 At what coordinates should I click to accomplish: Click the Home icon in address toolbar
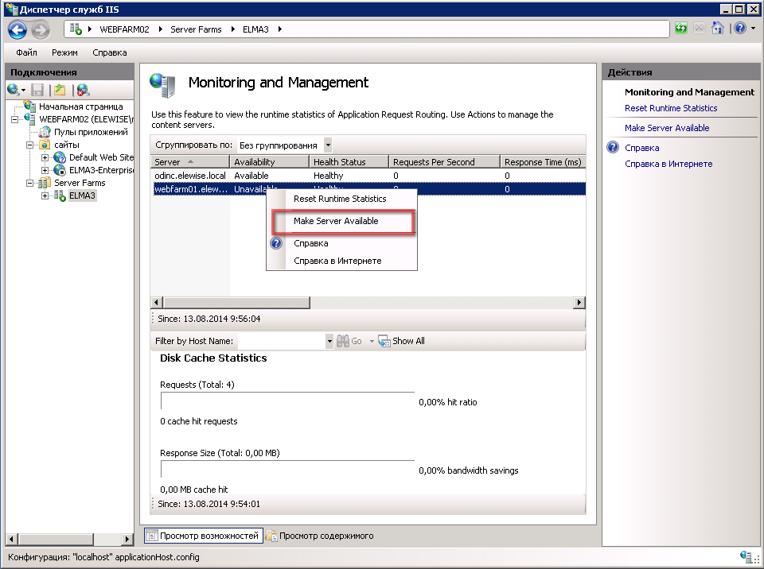tap(717, 29)
